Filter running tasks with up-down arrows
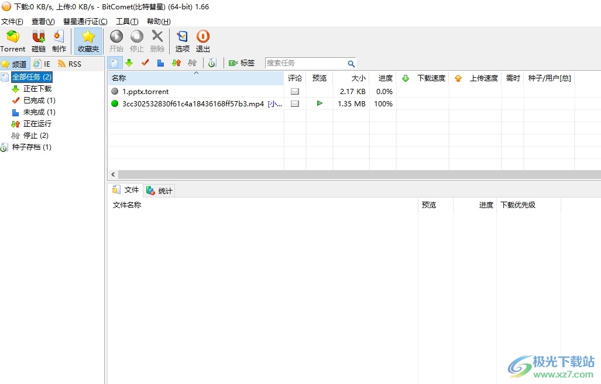This screenshot has height=384, width=601. [176, 63]
